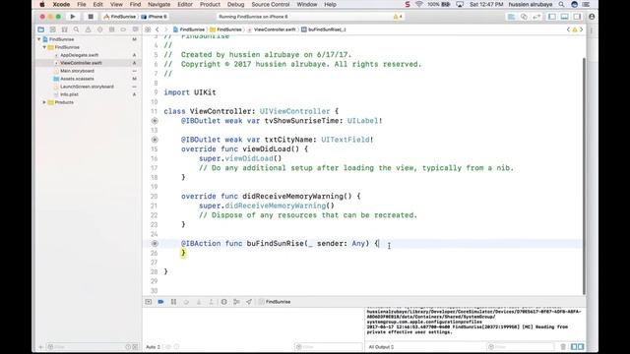Open the Auto variables view dropdown
This screenshot has height=354, width=630.
pyautogui.click(x=154, y=347)
